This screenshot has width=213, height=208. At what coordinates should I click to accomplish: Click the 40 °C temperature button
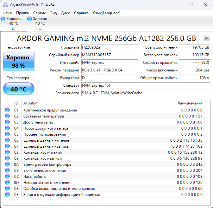click(19, 89)
